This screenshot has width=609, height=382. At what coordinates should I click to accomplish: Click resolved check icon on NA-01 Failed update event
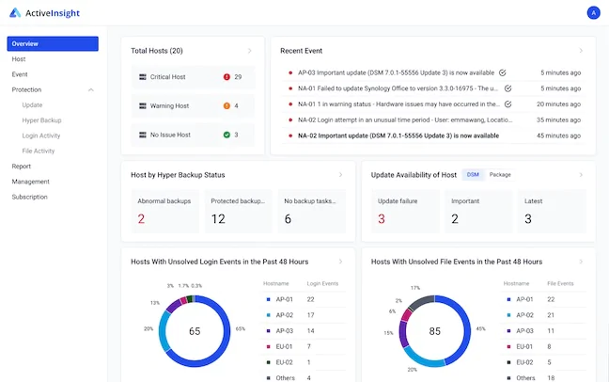(x=507, y=88)
